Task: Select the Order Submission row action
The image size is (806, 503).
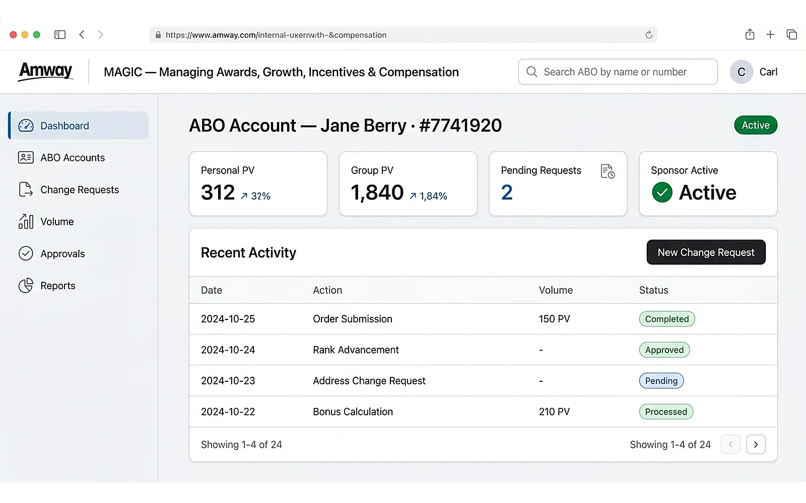Action: [x=353, y=319]
